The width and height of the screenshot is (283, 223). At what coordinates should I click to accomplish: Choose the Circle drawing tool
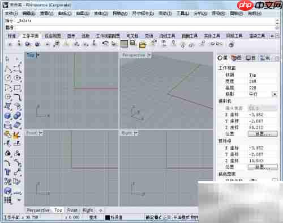click(8, 78)
